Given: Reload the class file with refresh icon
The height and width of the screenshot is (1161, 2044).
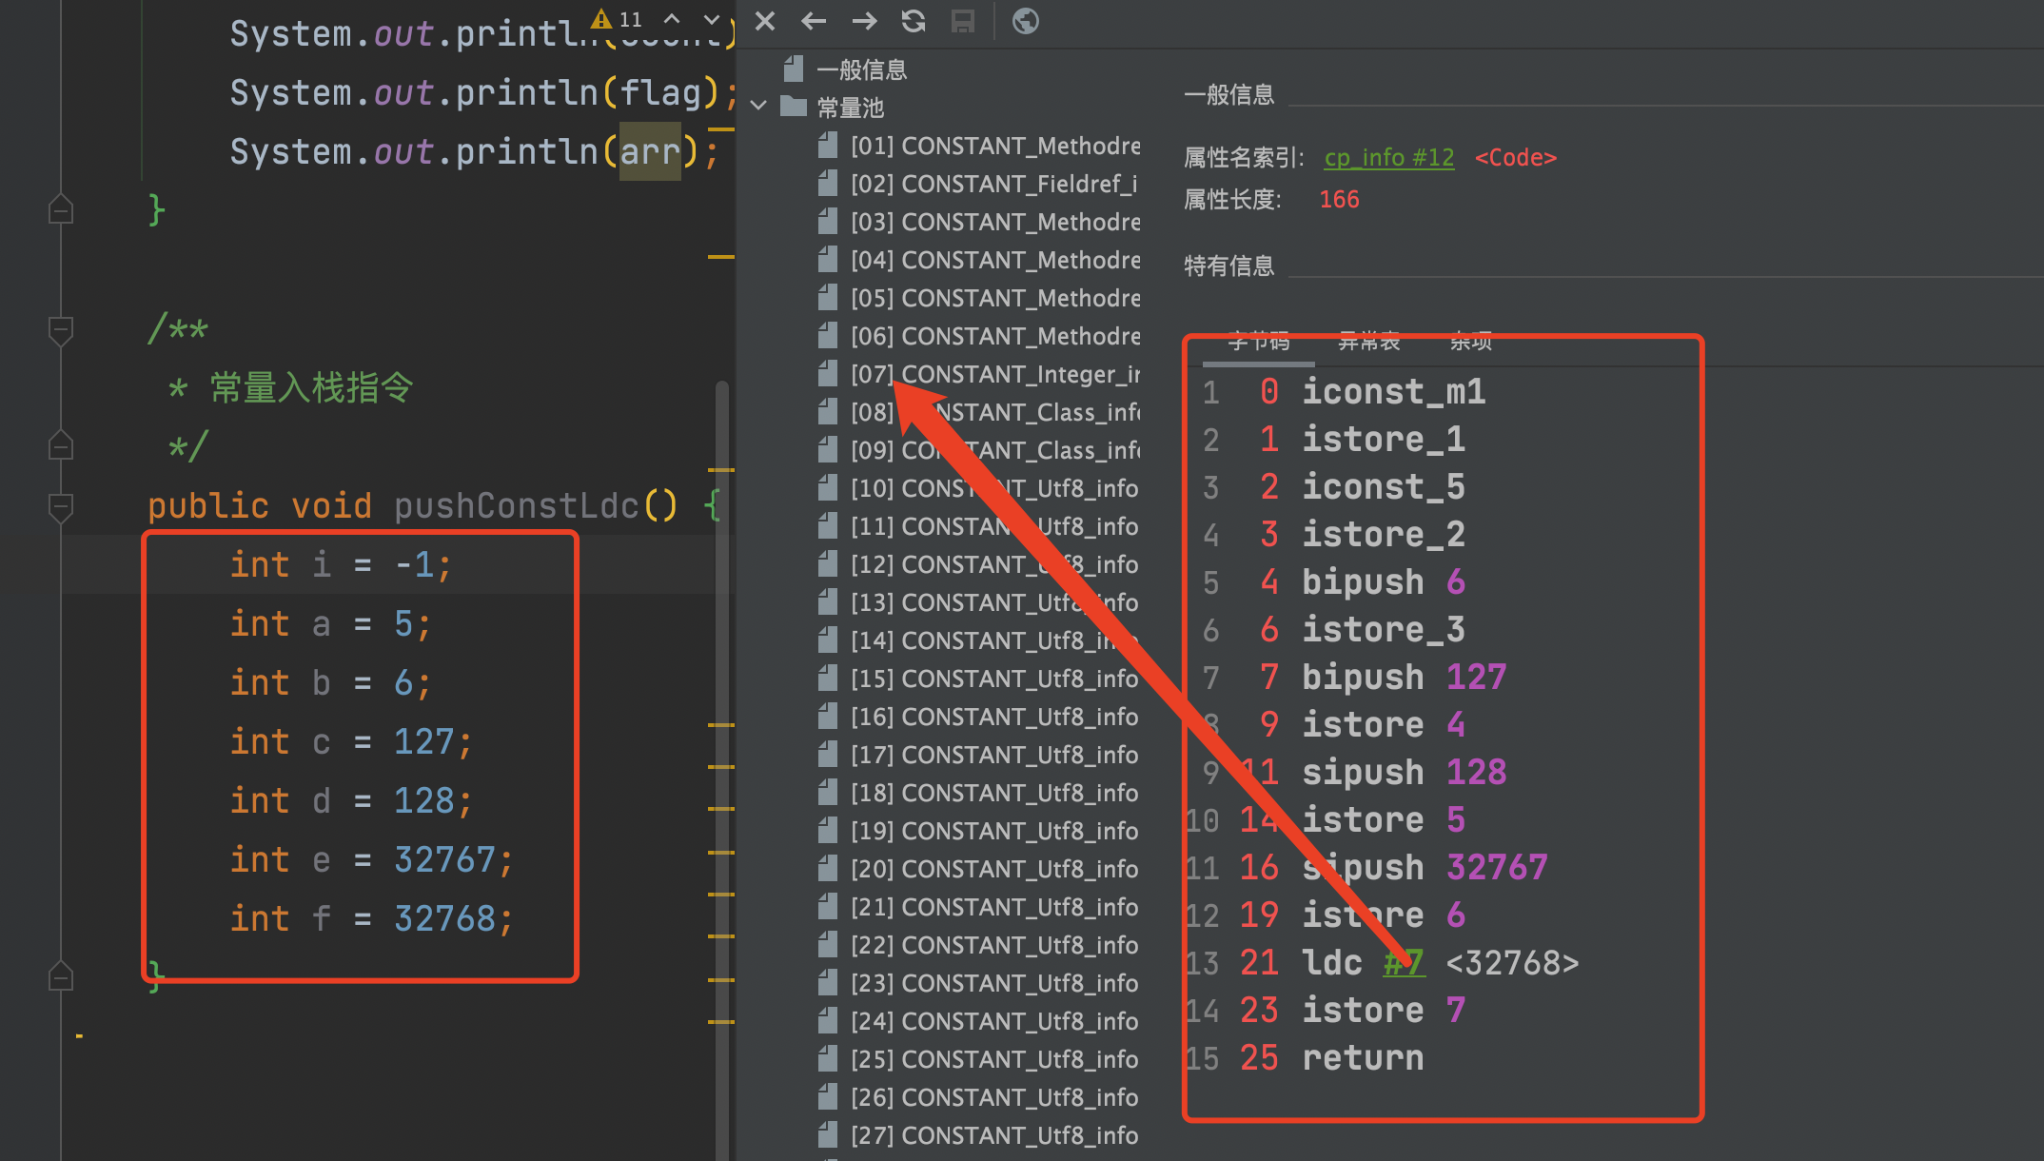Looking at the screenshot, I should (x=914, y=21).
